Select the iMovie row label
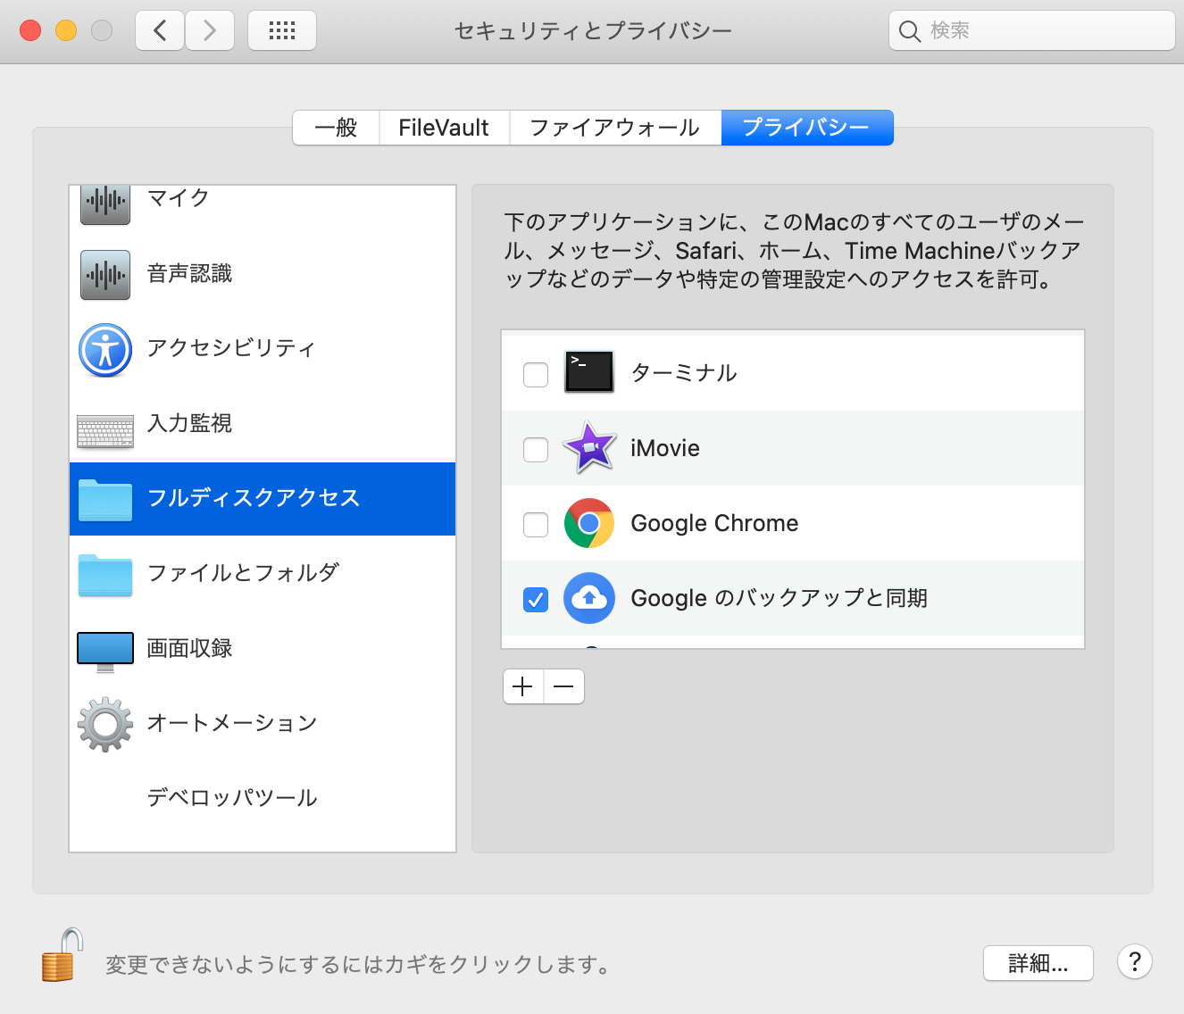 pos(665,448)
